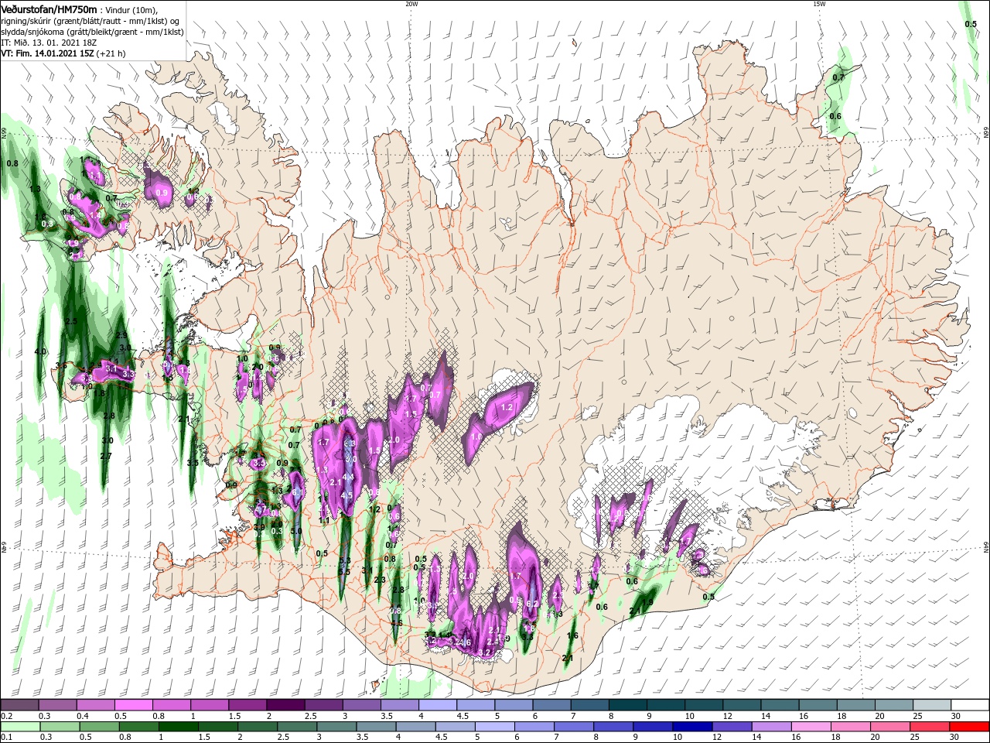Click the '0.2' label under the upper legend row
990x743 pixels.
pyautogui.click(x=5, y=716)
